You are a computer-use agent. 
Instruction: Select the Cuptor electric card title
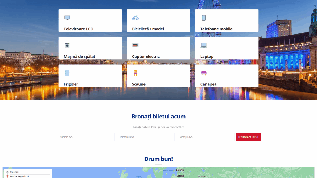point(146,57)
